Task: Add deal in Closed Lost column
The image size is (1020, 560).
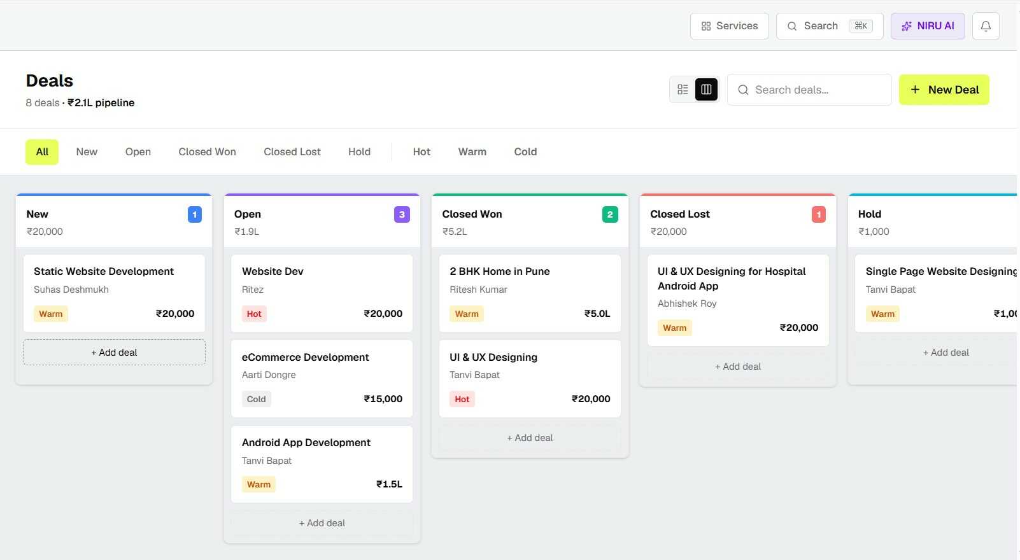Action: (738, 367)
